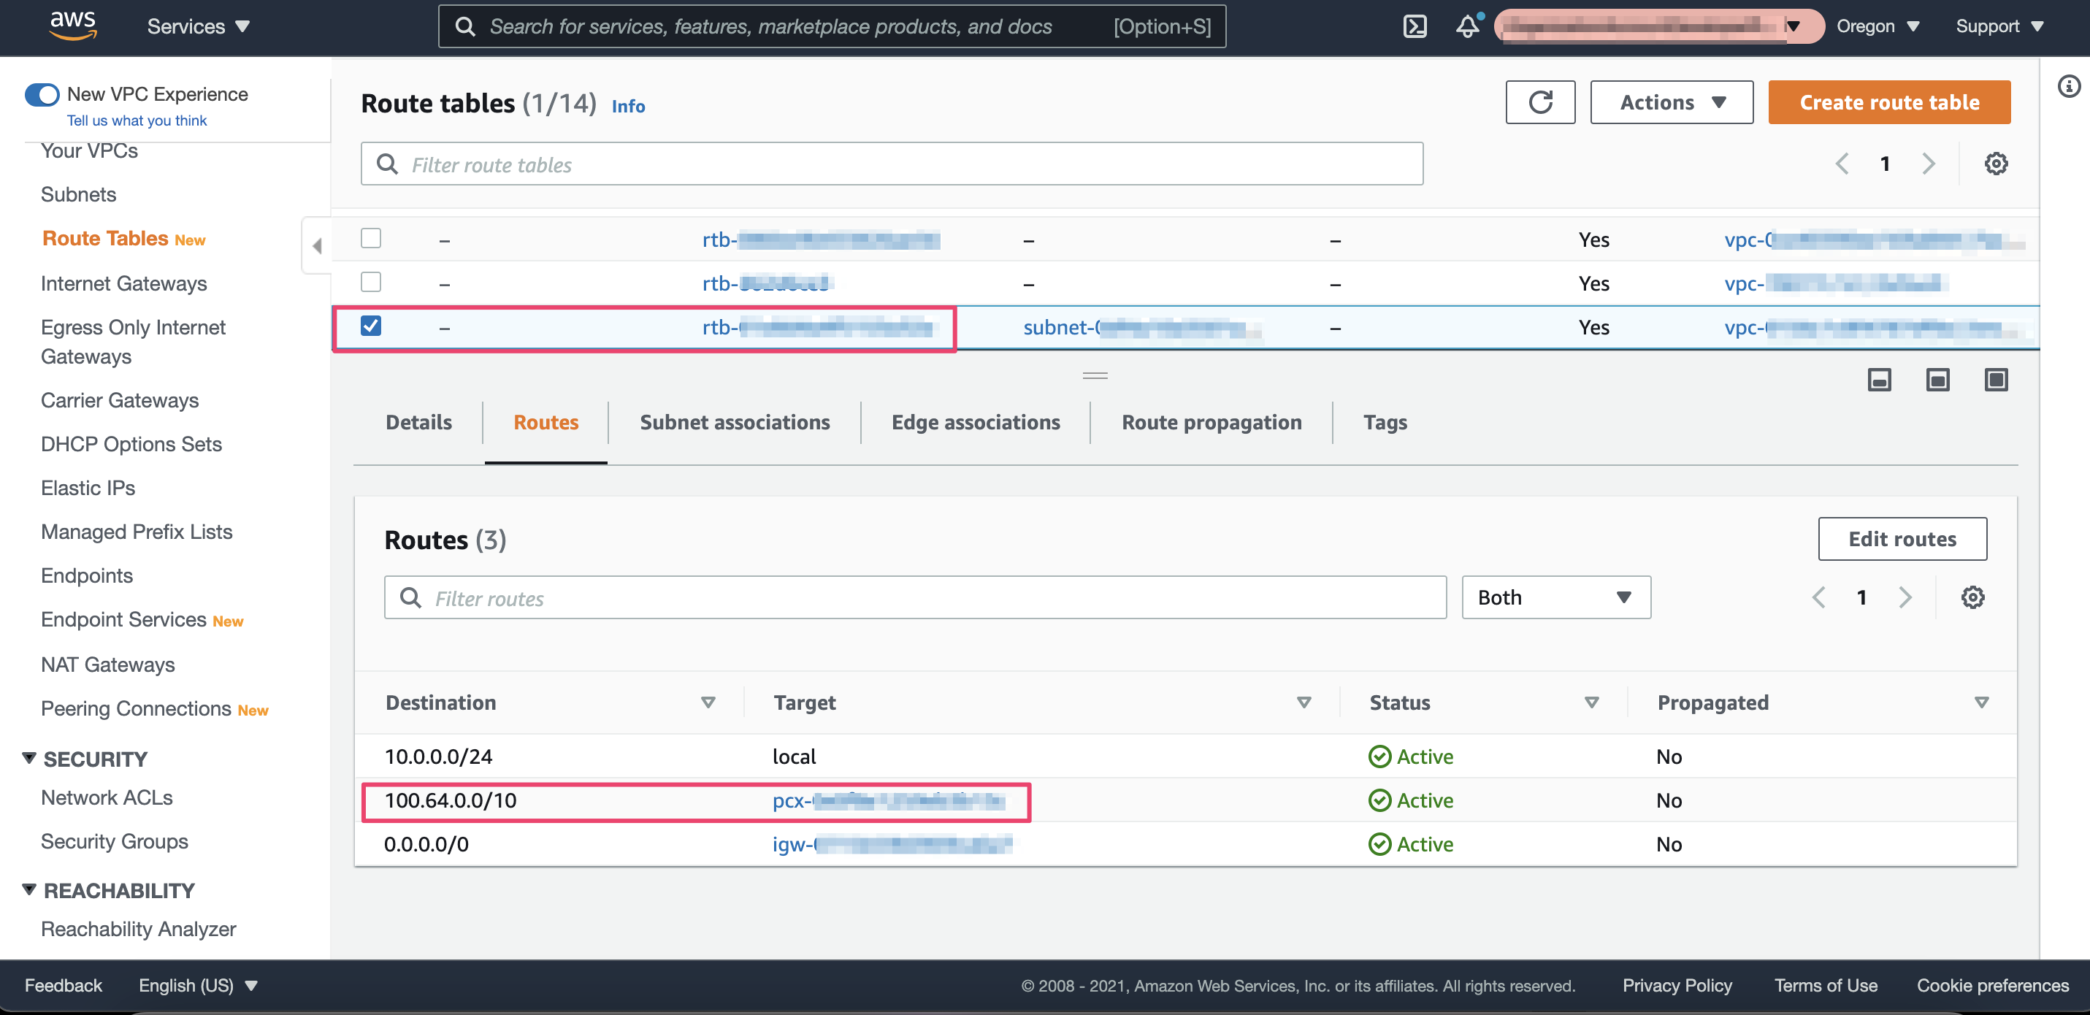Uncheck the selected route table checkbox
This screenshot has width=2090, height=1015.
pyautogui.click(x=371, y=326)
